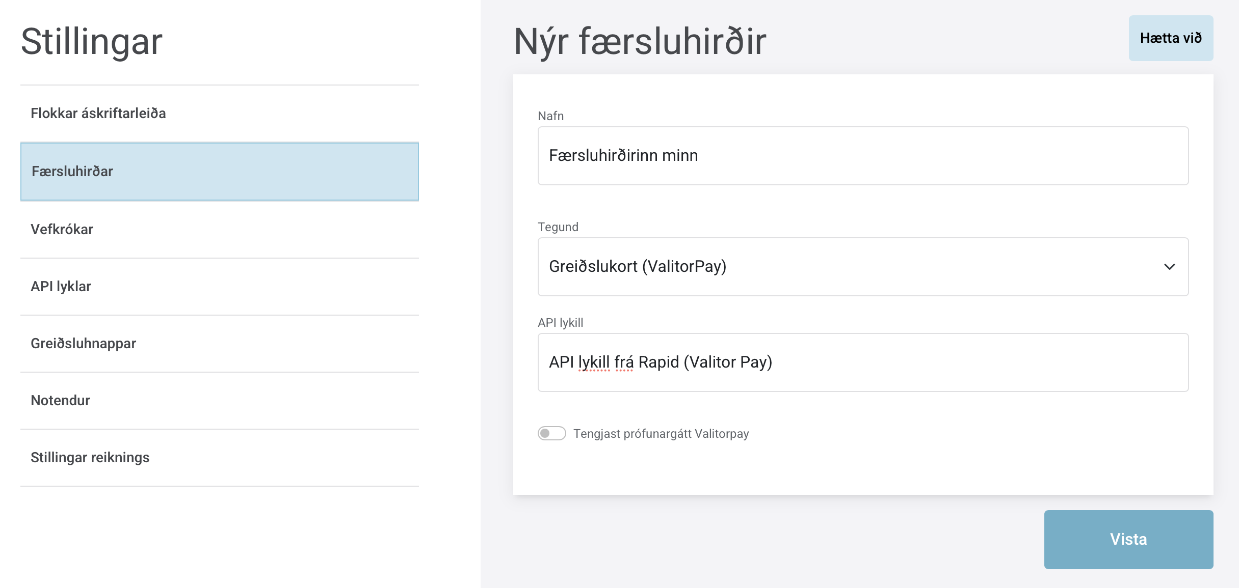Save with the Vista button
The width and height of the screenshot is (1239, 588).
[x=1128, y=539]
